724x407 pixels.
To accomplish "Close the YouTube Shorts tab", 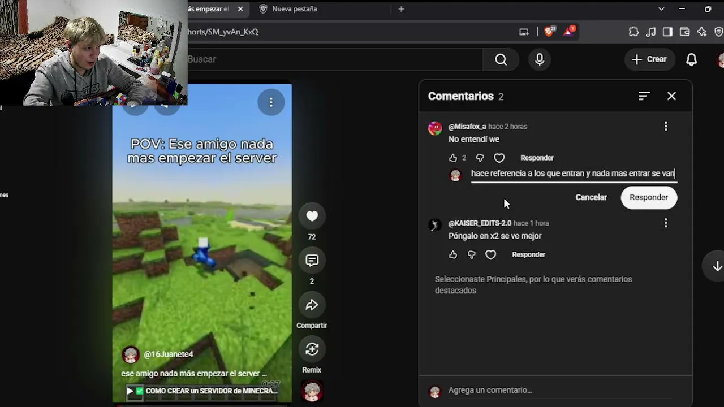I will 240,9.
